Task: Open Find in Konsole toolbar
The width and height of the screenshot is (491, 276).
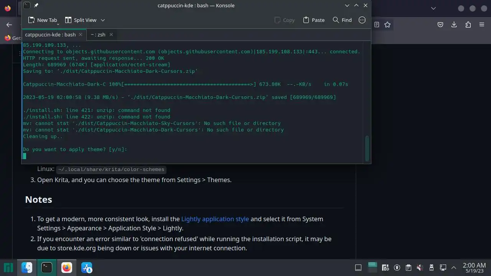Action: [x=342, y=20]
